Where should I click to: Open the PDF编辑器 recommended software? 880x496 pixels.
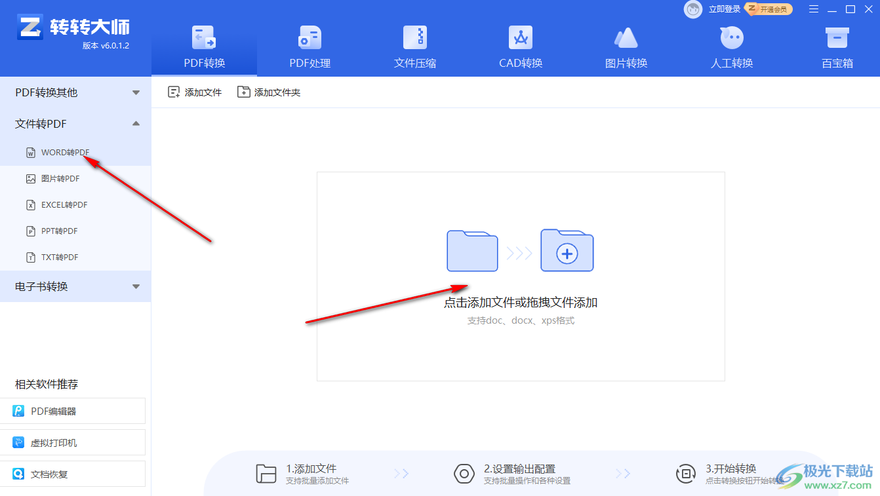[x=72, y=411]
